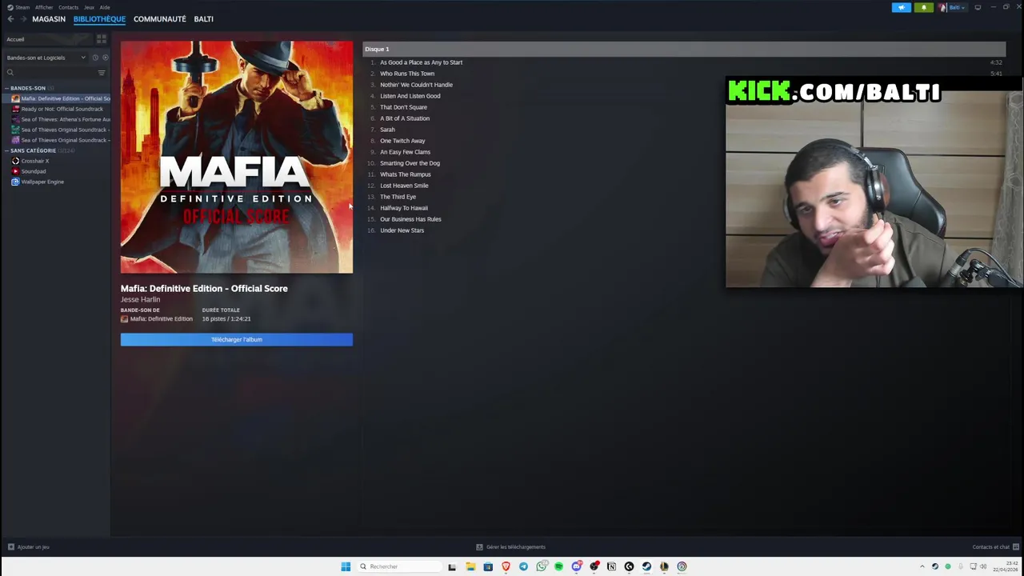Open the Windows Start menu

point(346,566)
